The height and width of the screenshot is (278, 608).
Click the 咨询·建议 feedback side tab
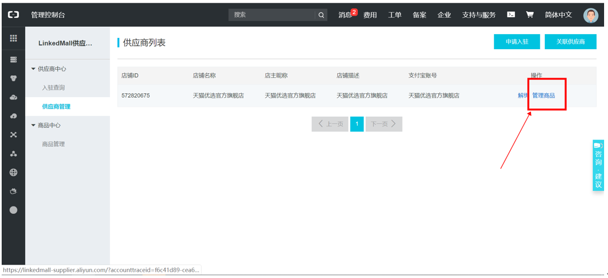(x=599, y=165)
